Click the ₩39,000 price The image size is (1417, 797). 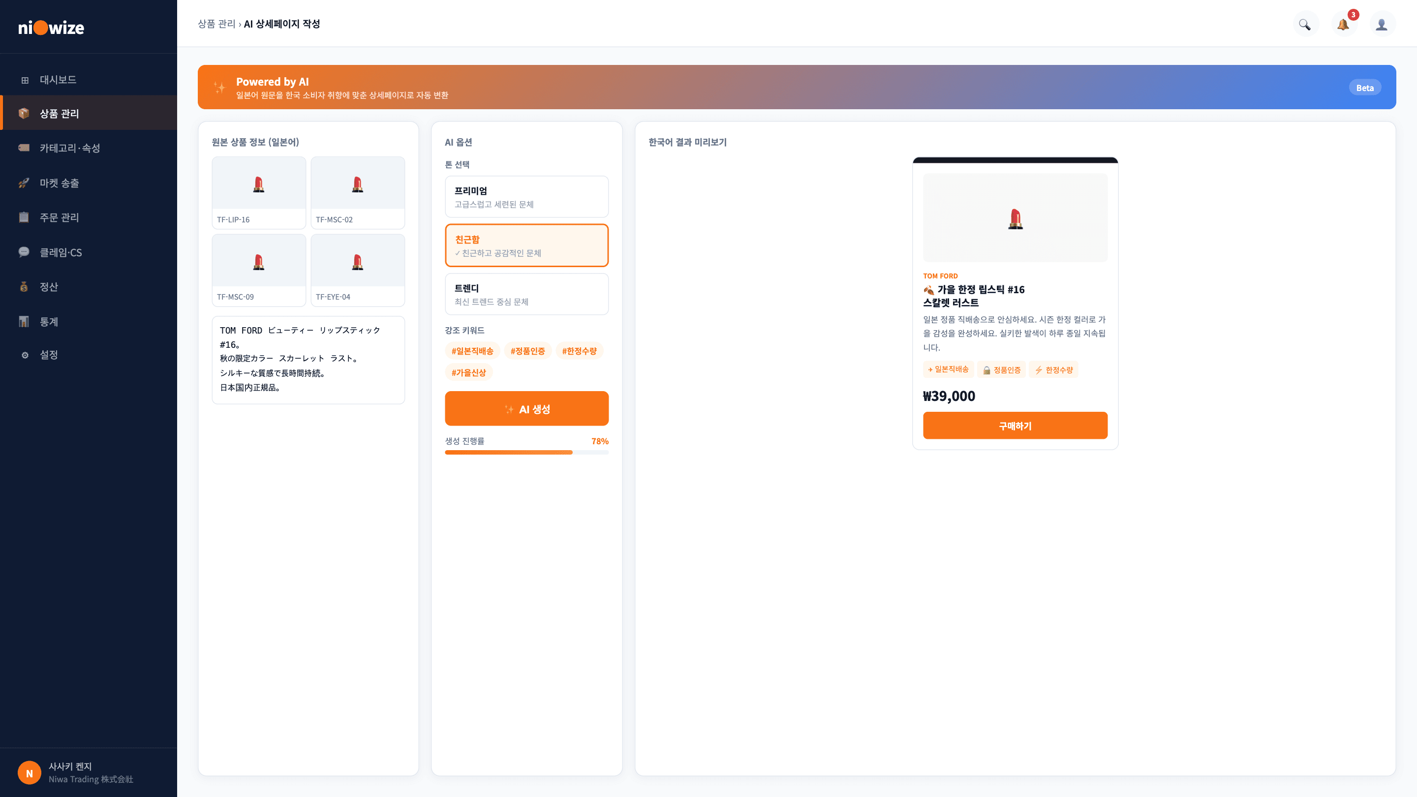click(949, 396)
